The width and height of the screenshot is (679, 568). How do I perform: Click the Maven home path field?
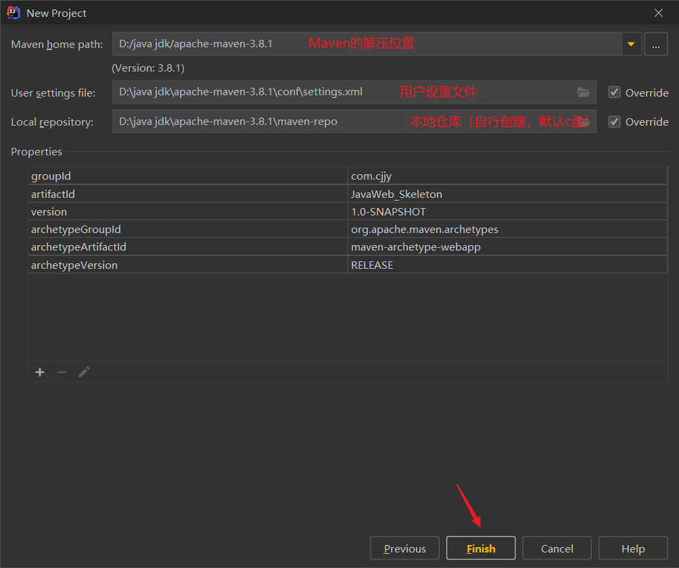(367, 44)
